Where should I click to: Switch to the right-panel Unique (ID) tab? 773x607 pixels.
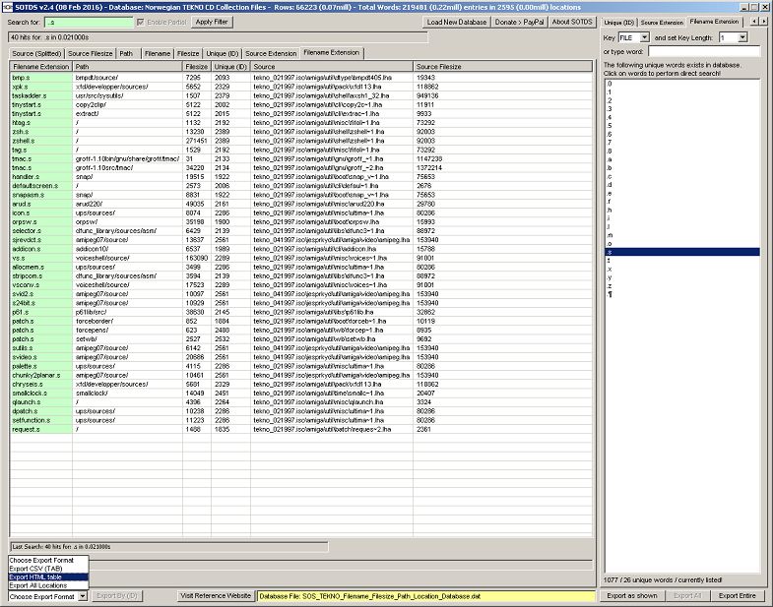click(617, 22)
